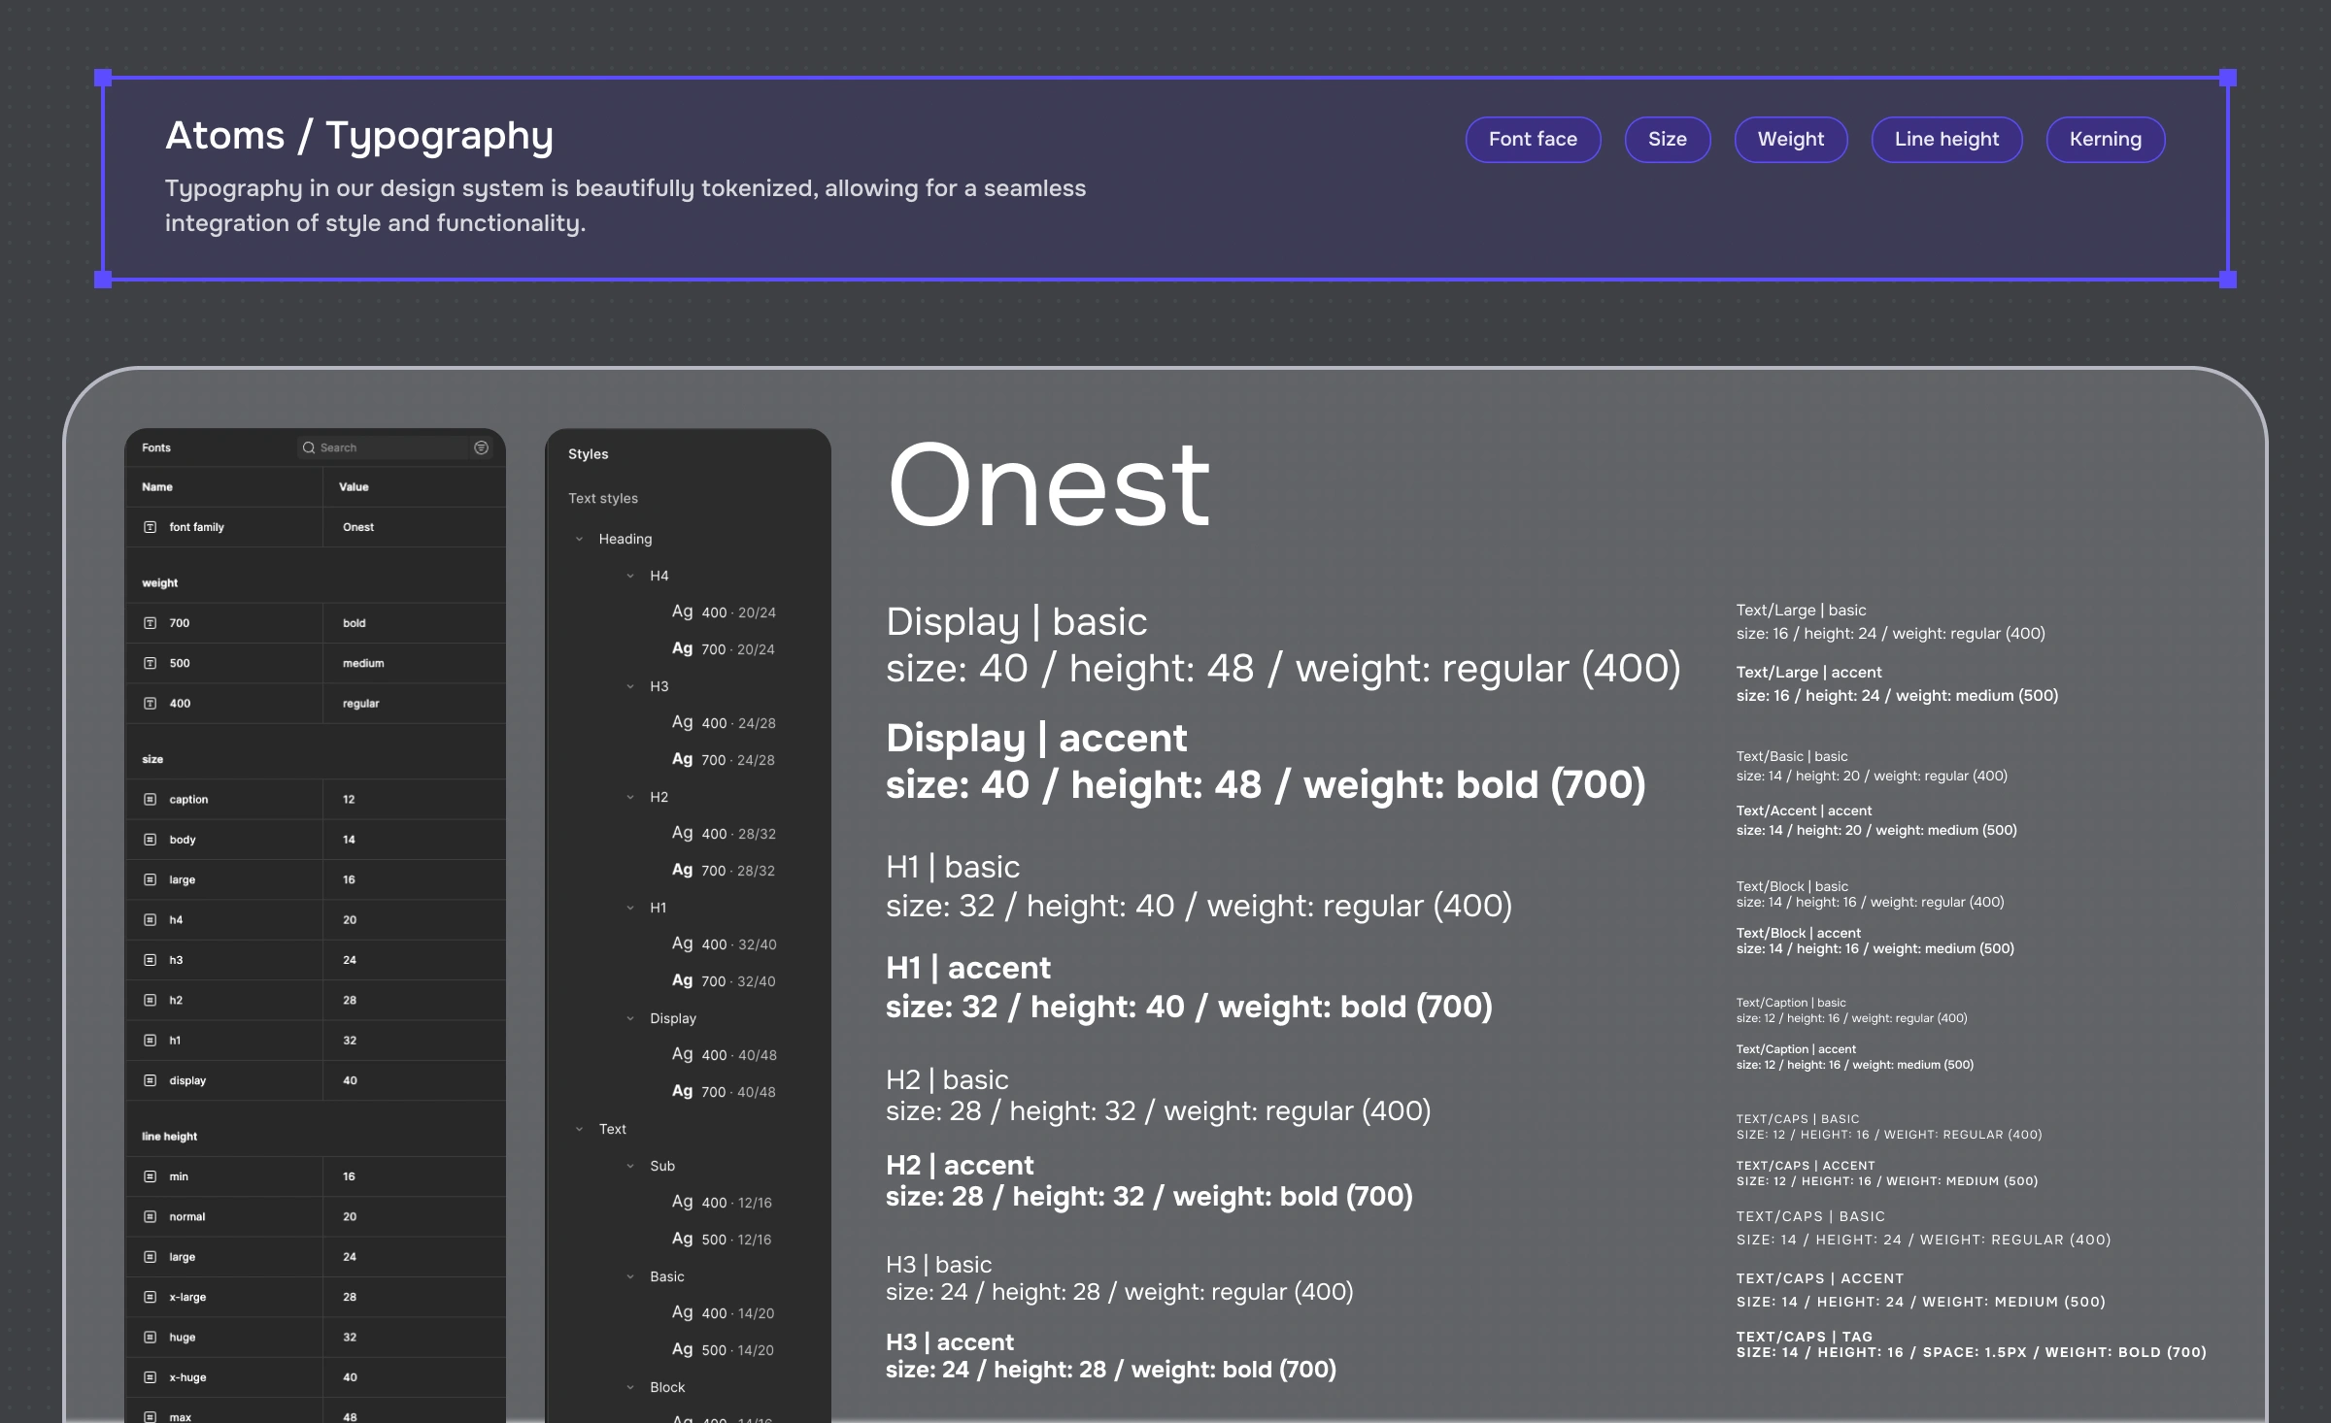Click the number variable icon beside caption
The height and width of the screenshot is (1423, 2331).
(x=151, y=800)
